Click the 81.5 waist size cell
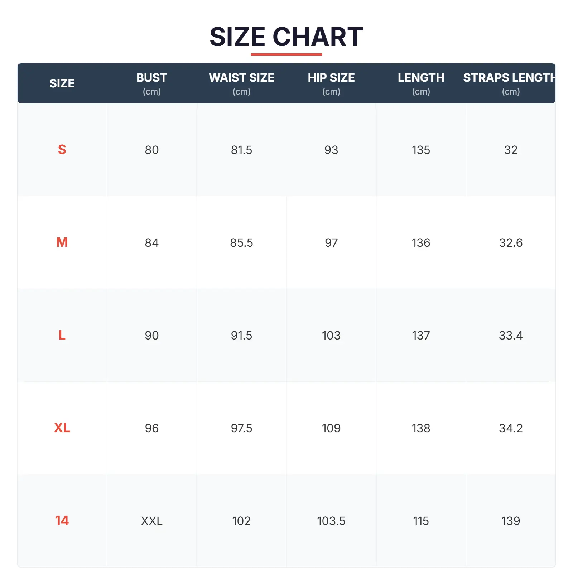Screen dimensions: 573x573 tap(241, 150)
